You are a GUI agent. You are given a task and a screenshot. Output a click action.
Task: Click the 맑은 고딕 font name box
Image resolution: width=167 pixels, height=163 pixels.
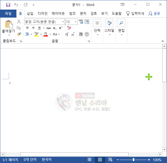[43, 22]
